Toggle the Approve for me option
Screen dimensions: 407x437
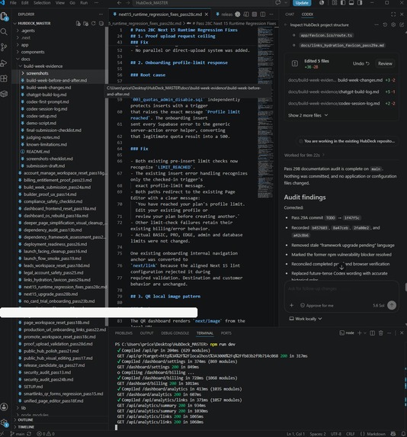(317, 306)
